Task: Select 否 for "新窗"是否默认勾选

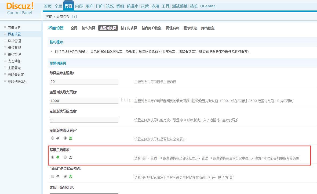Action: 65,176
